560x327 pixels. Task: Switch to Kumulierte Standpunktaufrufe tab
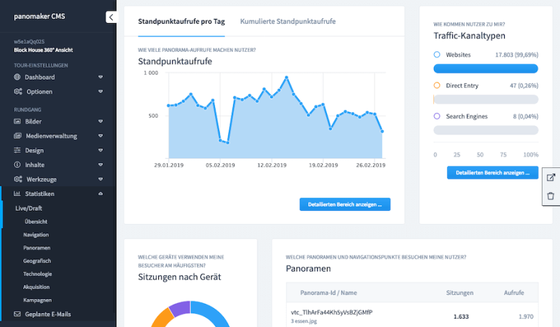tap(288, 22)
